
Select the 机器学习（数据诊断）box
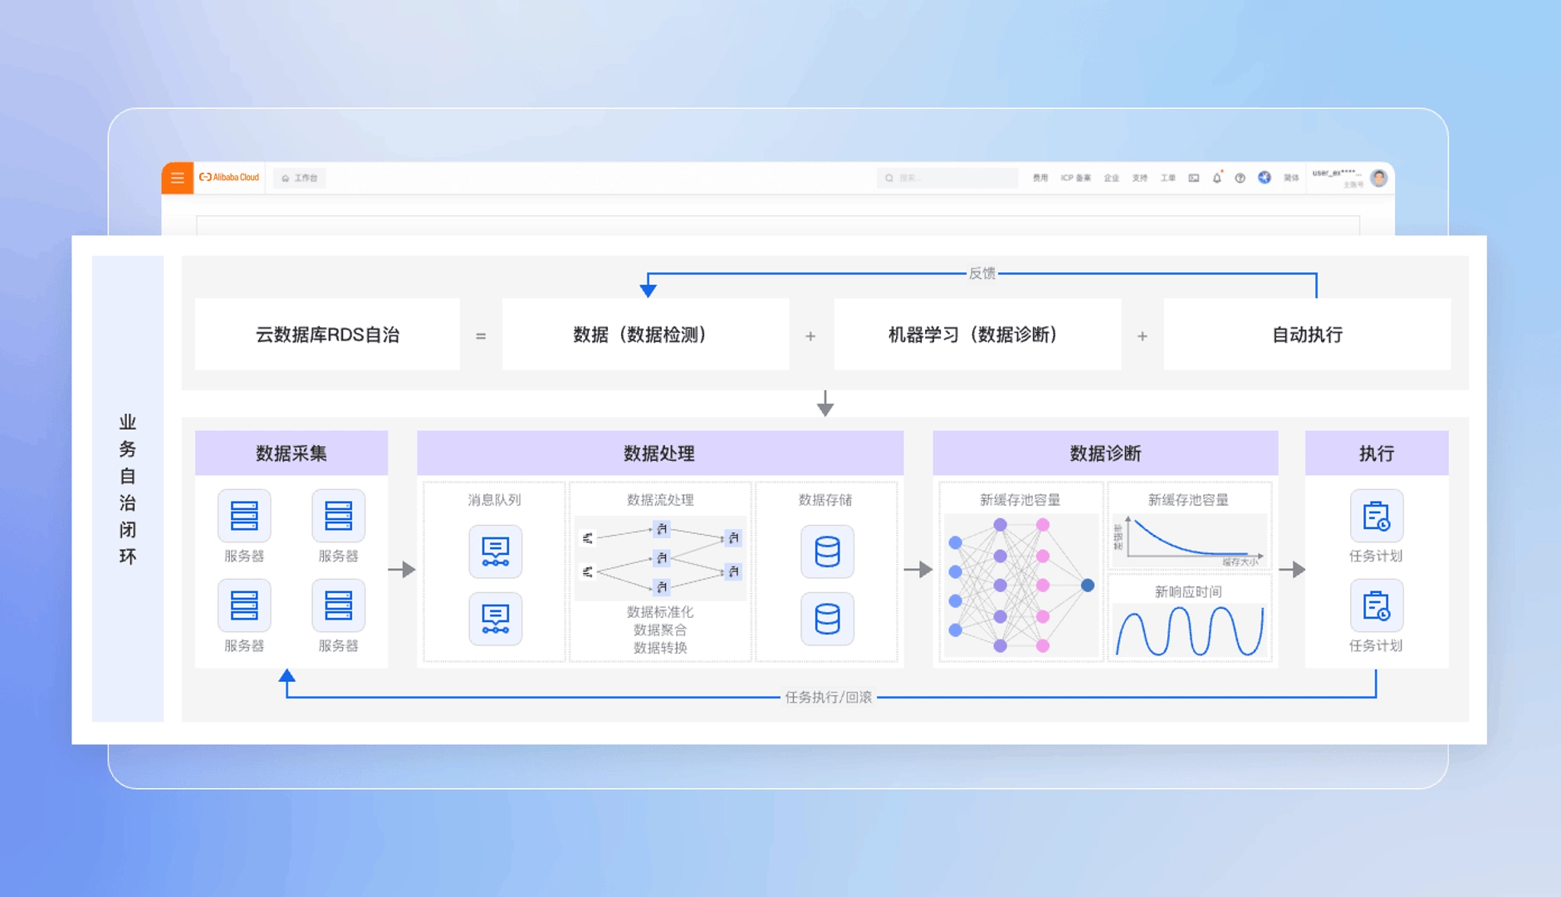pyautogui.click(x=977, y=335)
